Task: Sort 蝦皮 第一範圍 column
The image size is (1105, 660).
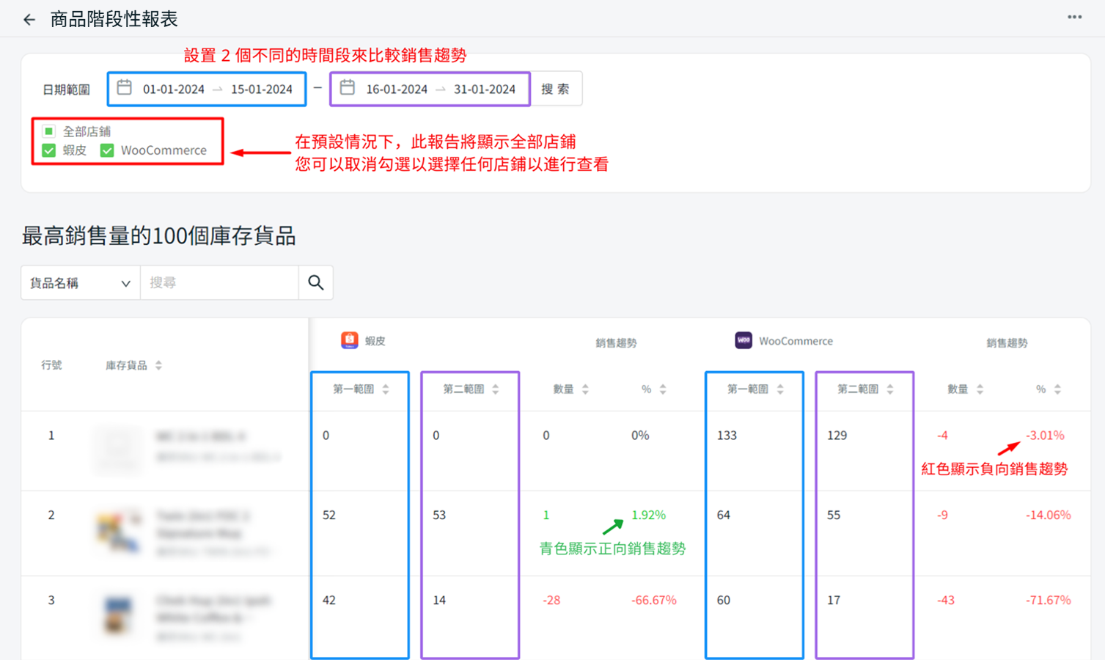Action: [x=386, y=389]
